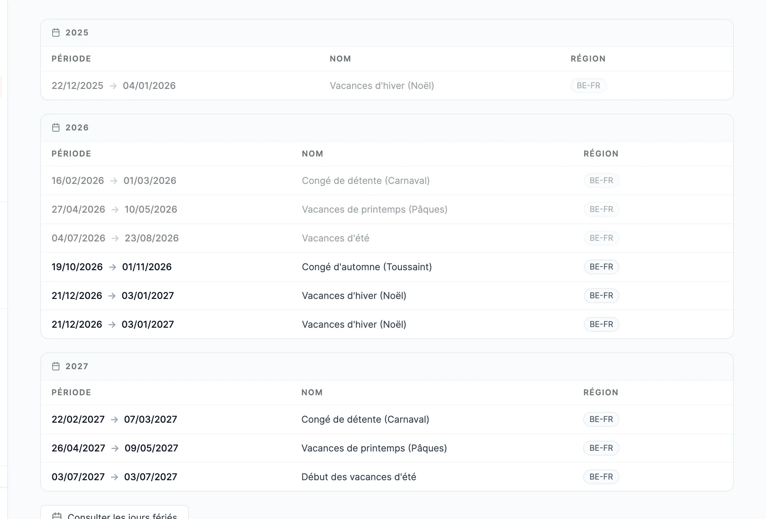This screenshot has width=766, height=519.
Task: Select Vacances de printemps (Pâques) in 2027
Action: click(374, 448)
